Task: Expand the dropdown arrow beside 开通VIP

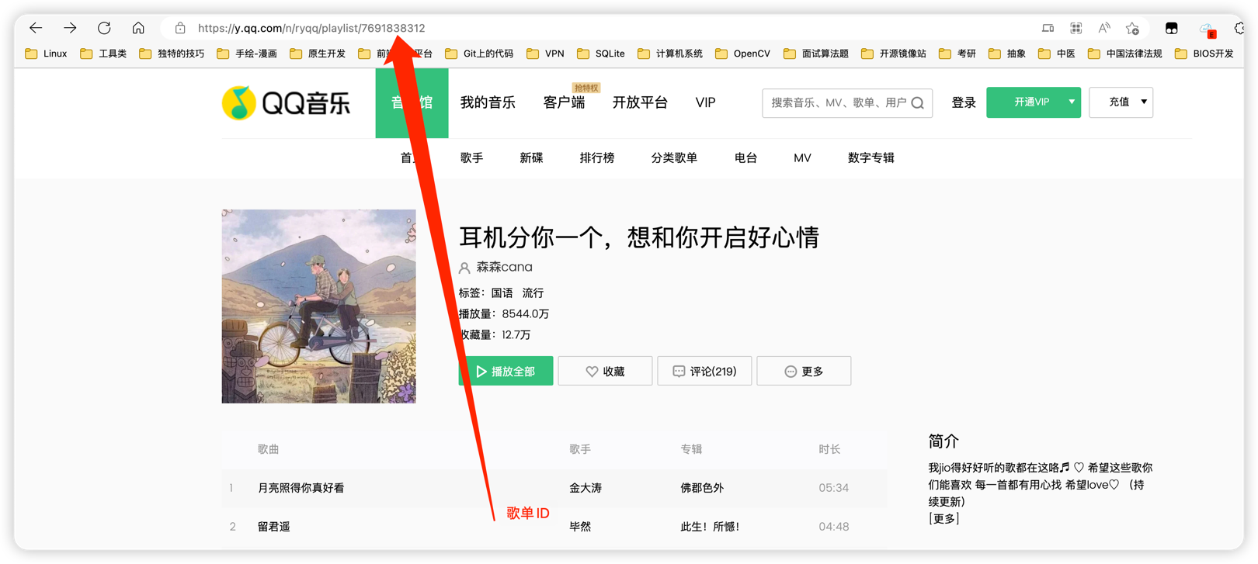Action: click(x=1072, y=102)
